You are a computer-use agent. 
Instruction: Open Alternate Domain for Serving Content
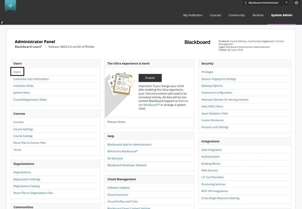pyautogui.click(x=225, y=100)
